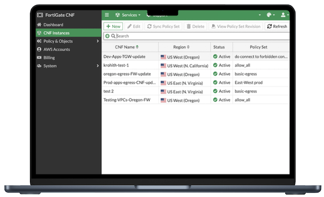The height and width of the screenshot is (197, 324).
Task: Select Testing-VPCs-Oregon-FW instance
Action: coord(127,100)
